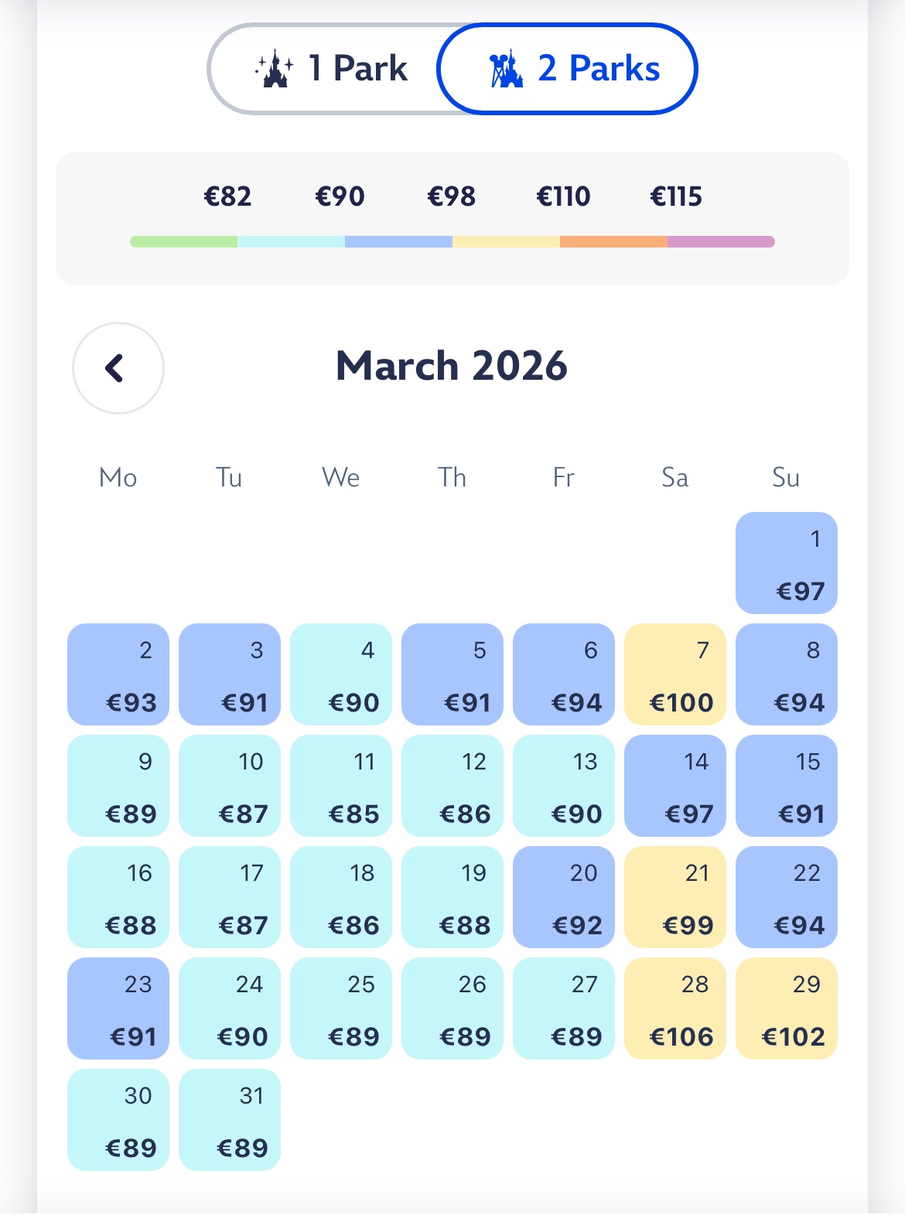Click the purple legend segment after €115
This screenshot has height=1215, width=905.
(721, 241)
